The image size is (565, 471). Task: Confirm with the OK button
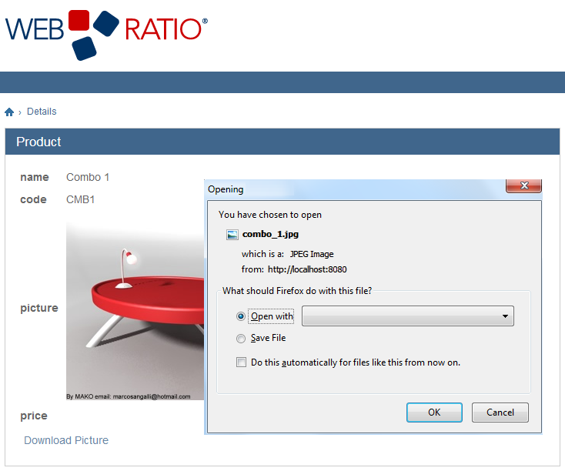click(434, 413)
